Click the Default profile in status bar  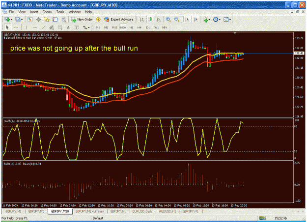point(98,218)
